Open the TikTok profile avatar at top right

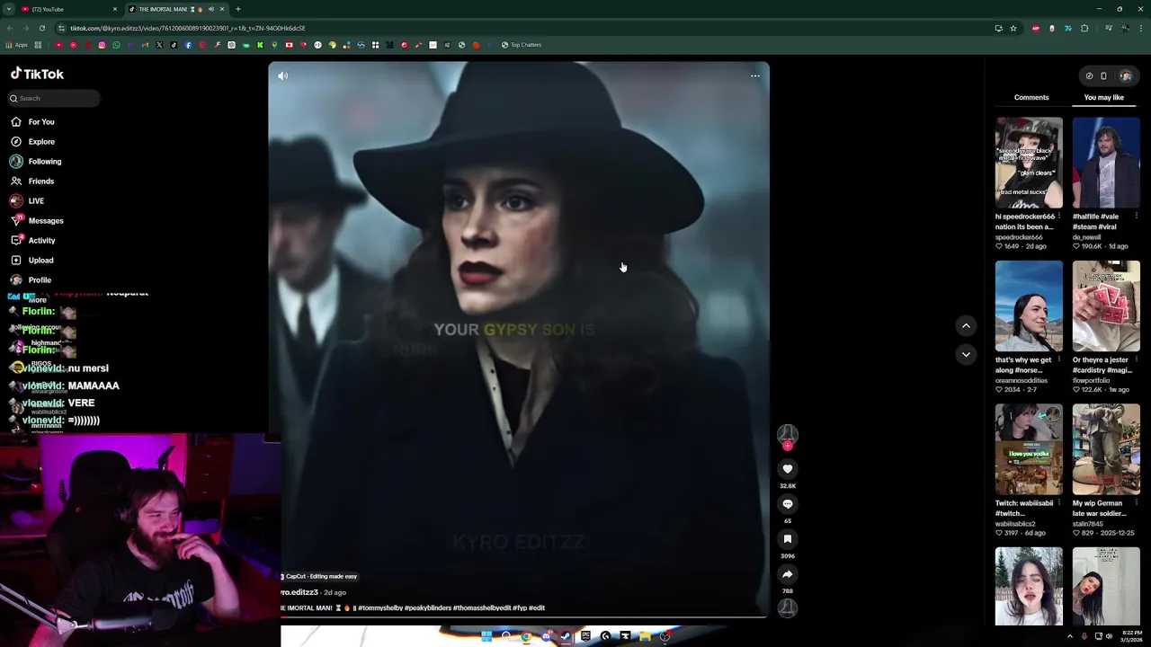(x=1125, y=76)
